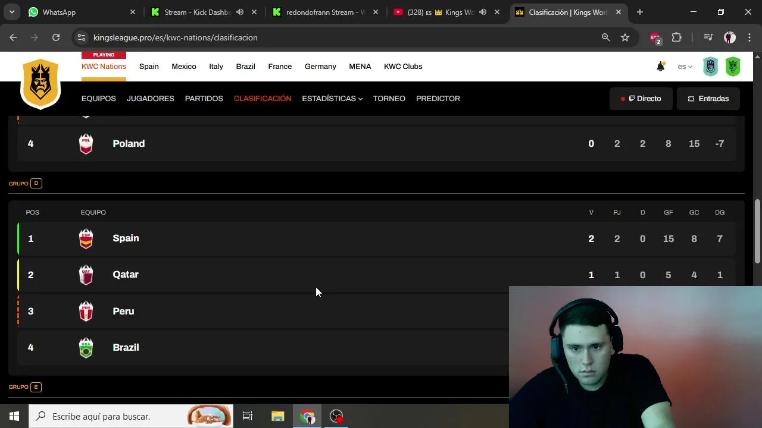Viewport: 762px width, 428px height.
Task: Open Chrome three-dot menu
Action: coord(749,37)
